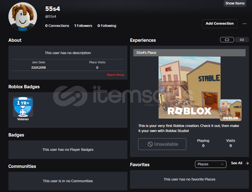Viewport: 252px width, 192px height.
Task: Click the @55s4 username handle
Action: pos(51,16)
